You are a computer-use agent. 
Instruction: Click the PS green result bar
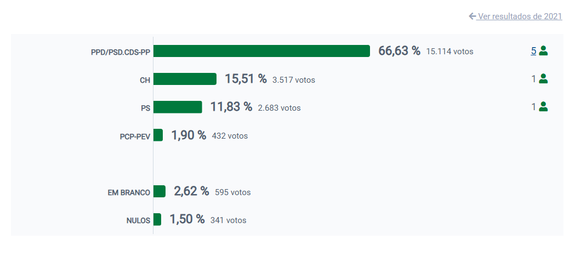point(178,107)
